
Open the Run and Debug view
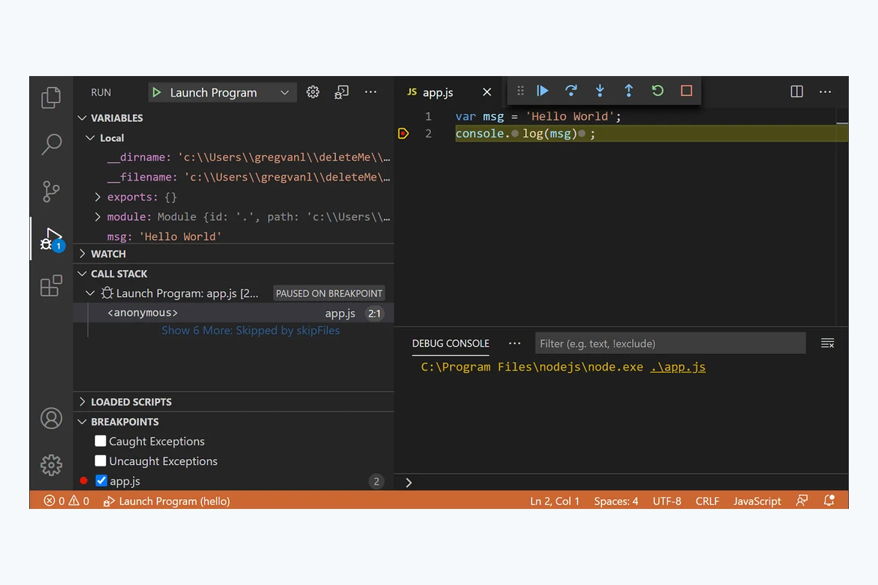pos(50,240)
